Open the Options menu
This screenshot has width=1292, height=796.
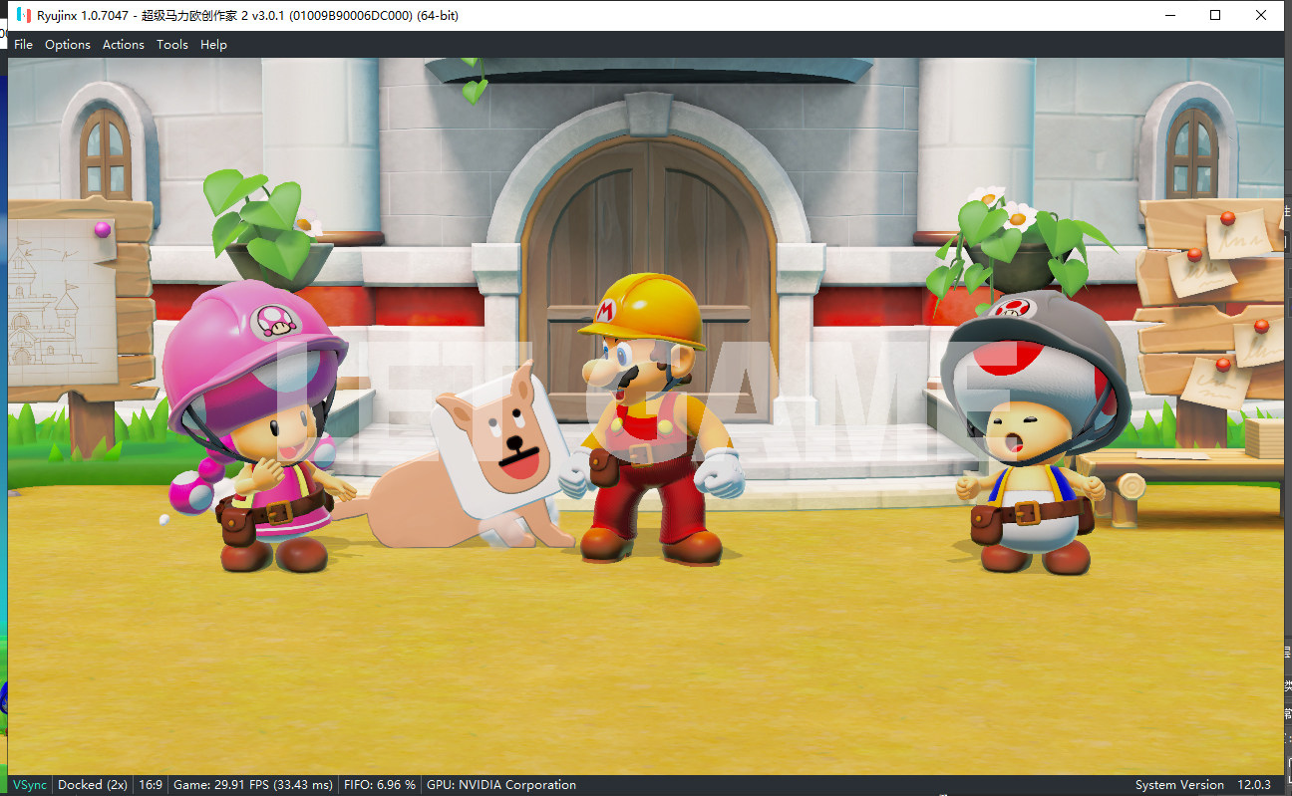click(67, 45)
